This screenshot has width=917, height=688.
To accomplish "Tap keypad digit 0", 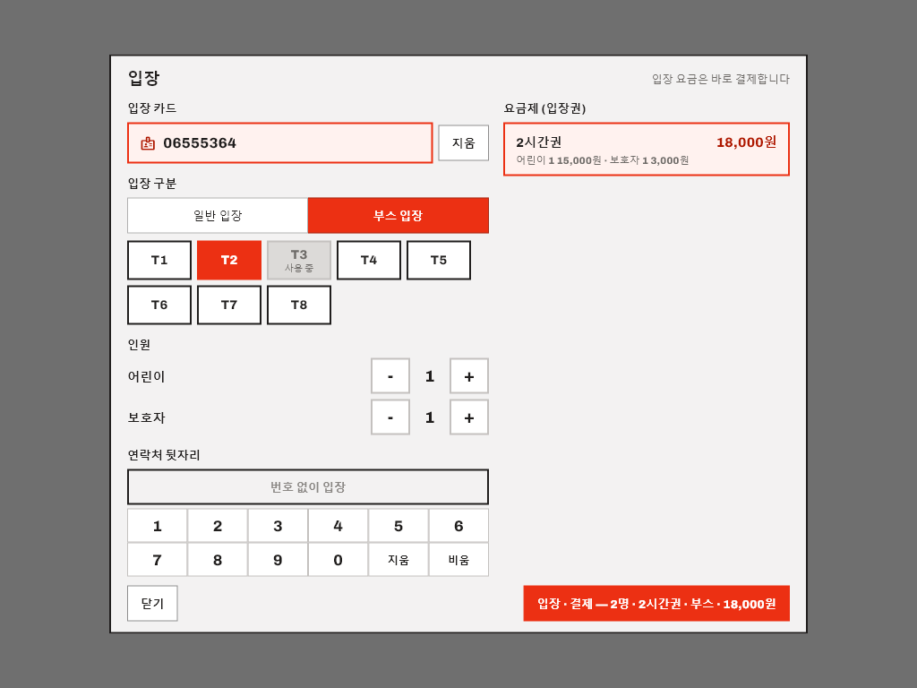I will click(338, 560).
